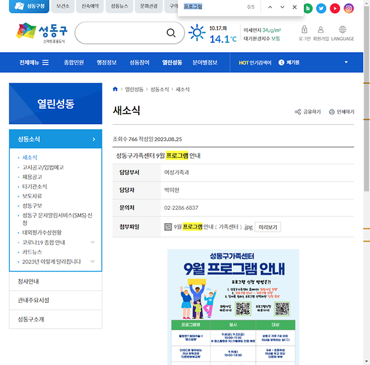Select the 보건소 top tab
This screenshot has width=370, height=365.
[x=63, y=6]
